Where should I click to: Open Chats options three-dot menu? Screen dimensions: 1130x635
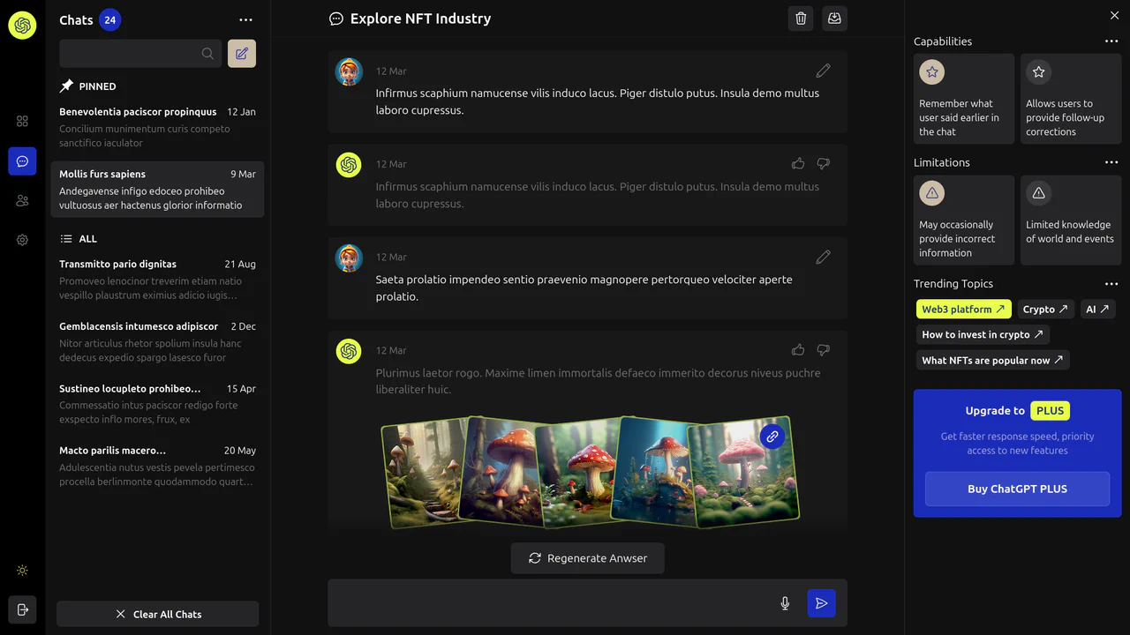(x=245, y=20)
